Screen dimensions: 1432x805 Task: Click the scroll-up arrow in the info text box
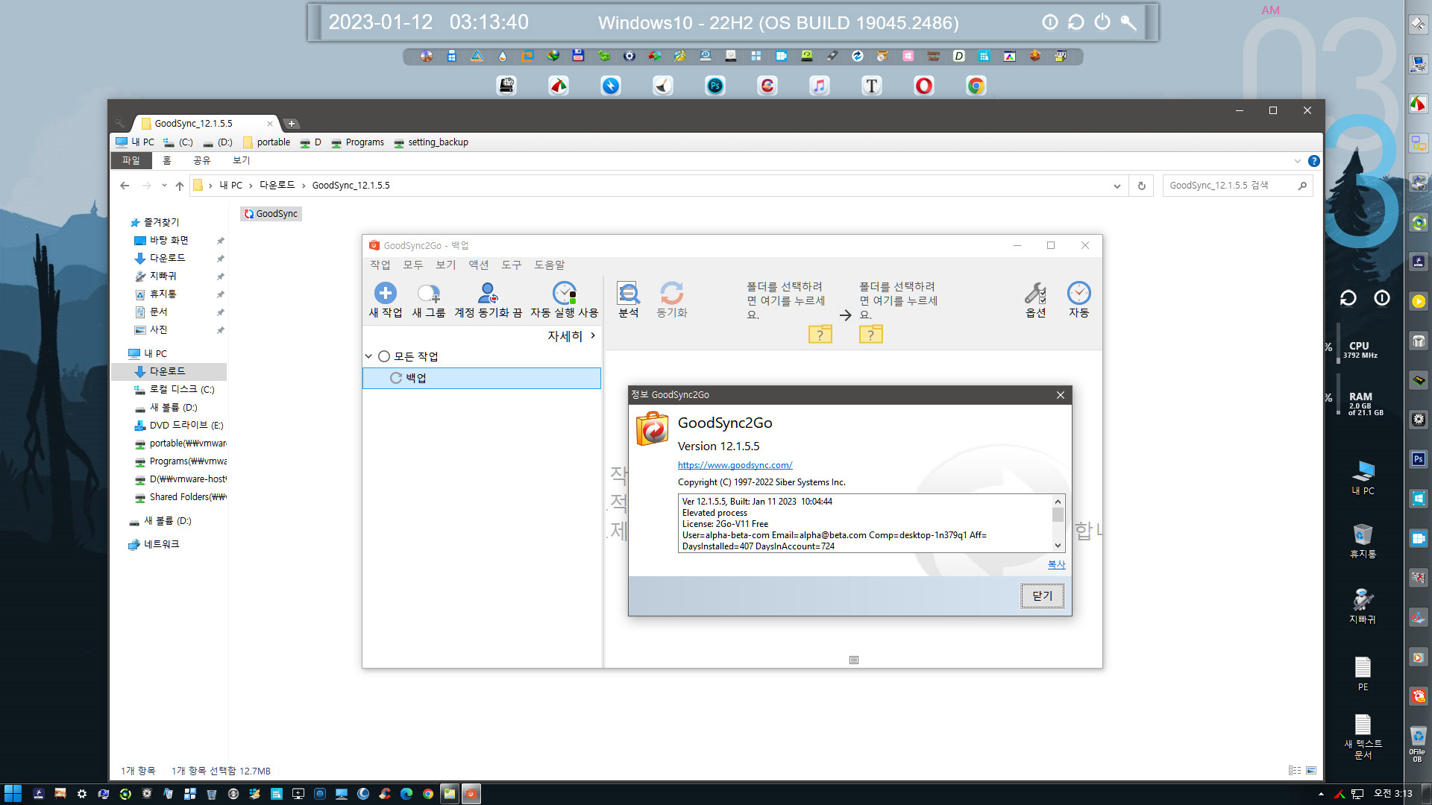pos(1058,501)
